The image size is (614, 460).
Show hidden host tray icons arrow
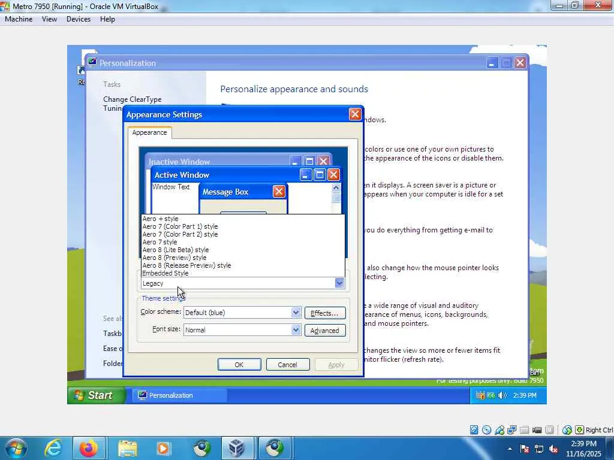[510, 449]
